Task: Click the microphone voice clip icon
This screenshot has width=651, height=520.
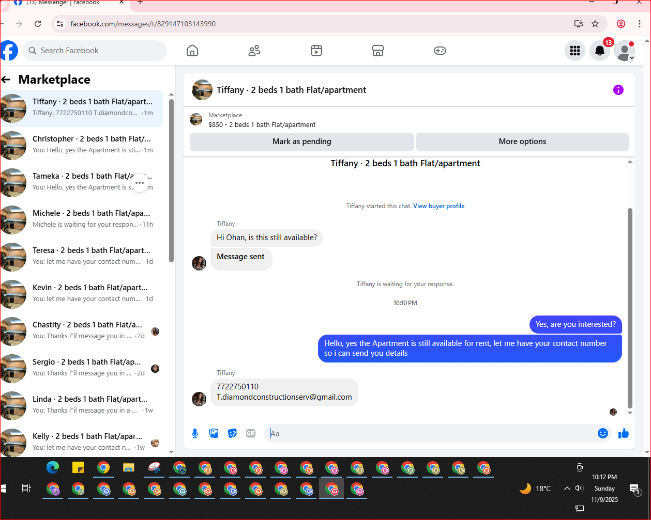Action: (x=195, y=433)
